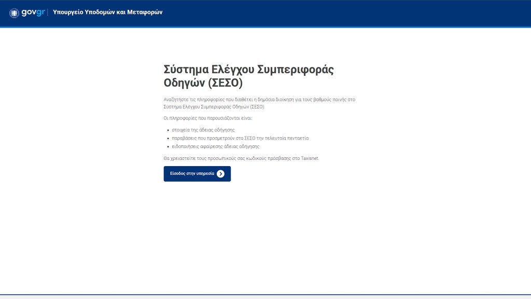Click the word 'Taxisnet' in the text
The image size is (531, 299).
pyautogui.click(x=310, y=158)
